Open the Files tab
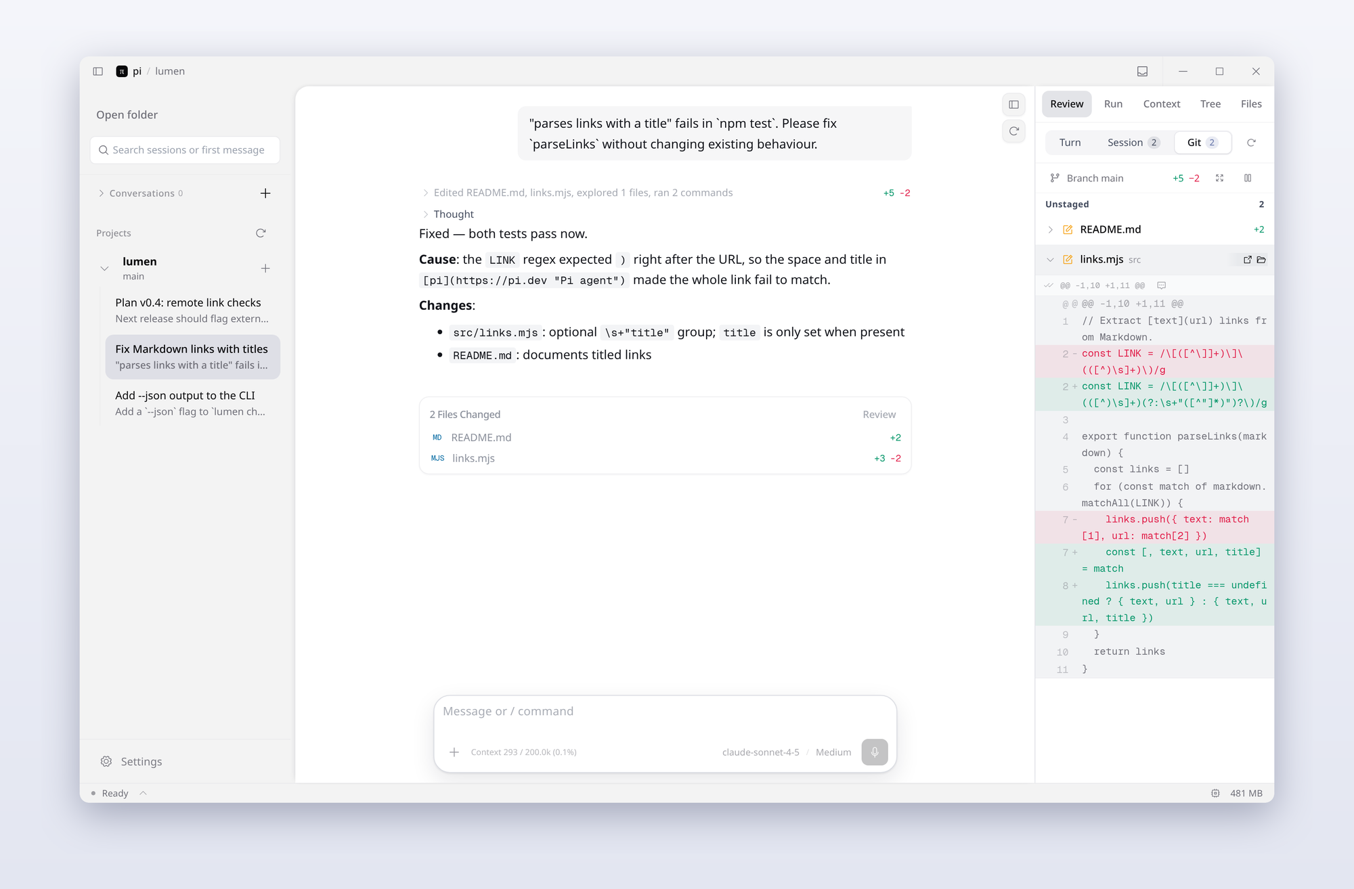This screenshot has height=889, width=1354. 1251,104
